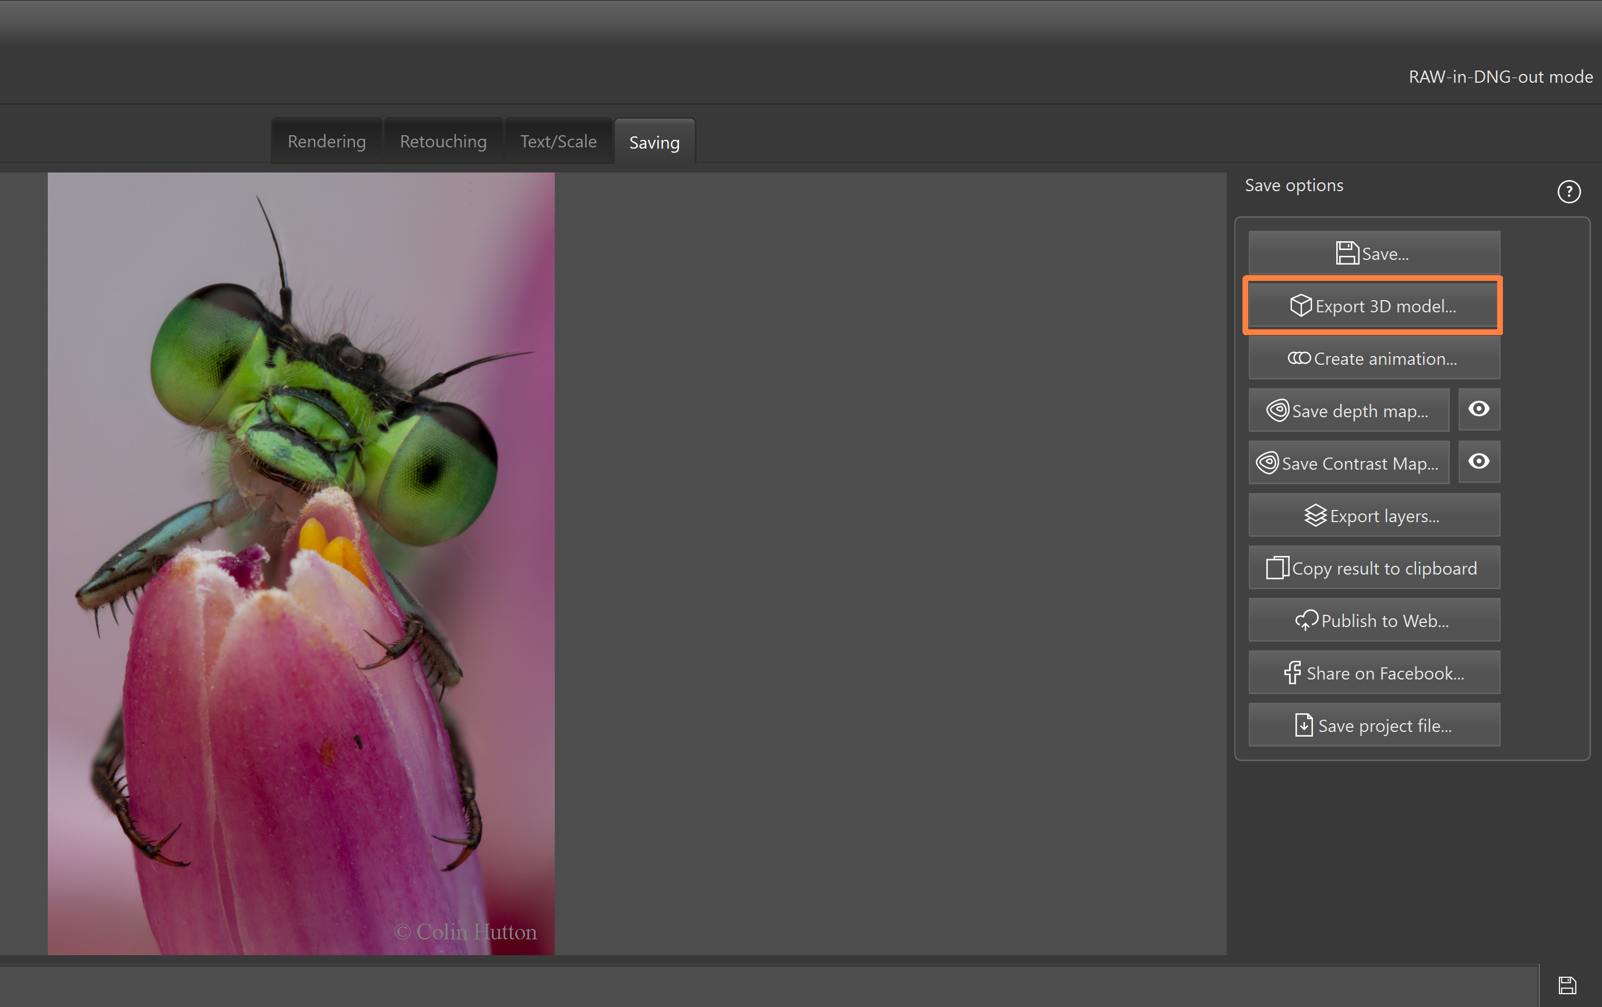
Task: Click Save project file button
Action: [x=1373, y=725]
